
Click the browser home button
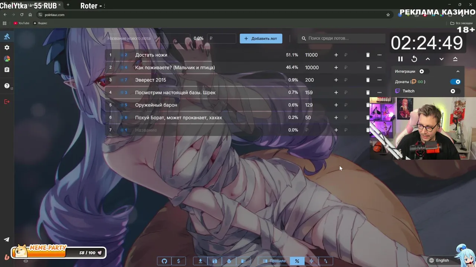point(30,15)
